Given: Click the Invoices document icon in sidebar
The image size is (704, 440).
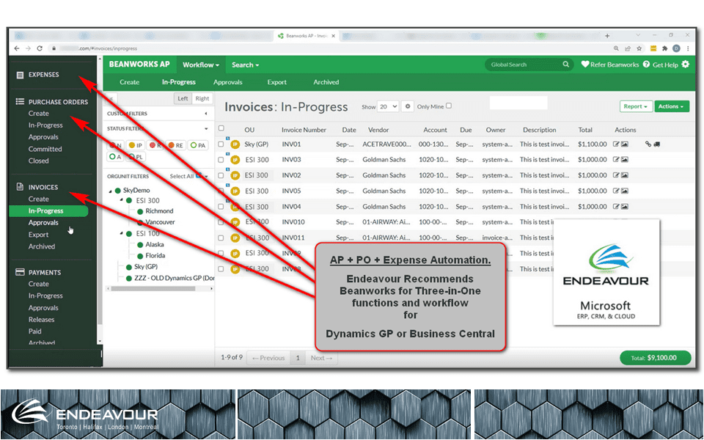Looking at the screenshot, I should point(20,187).
